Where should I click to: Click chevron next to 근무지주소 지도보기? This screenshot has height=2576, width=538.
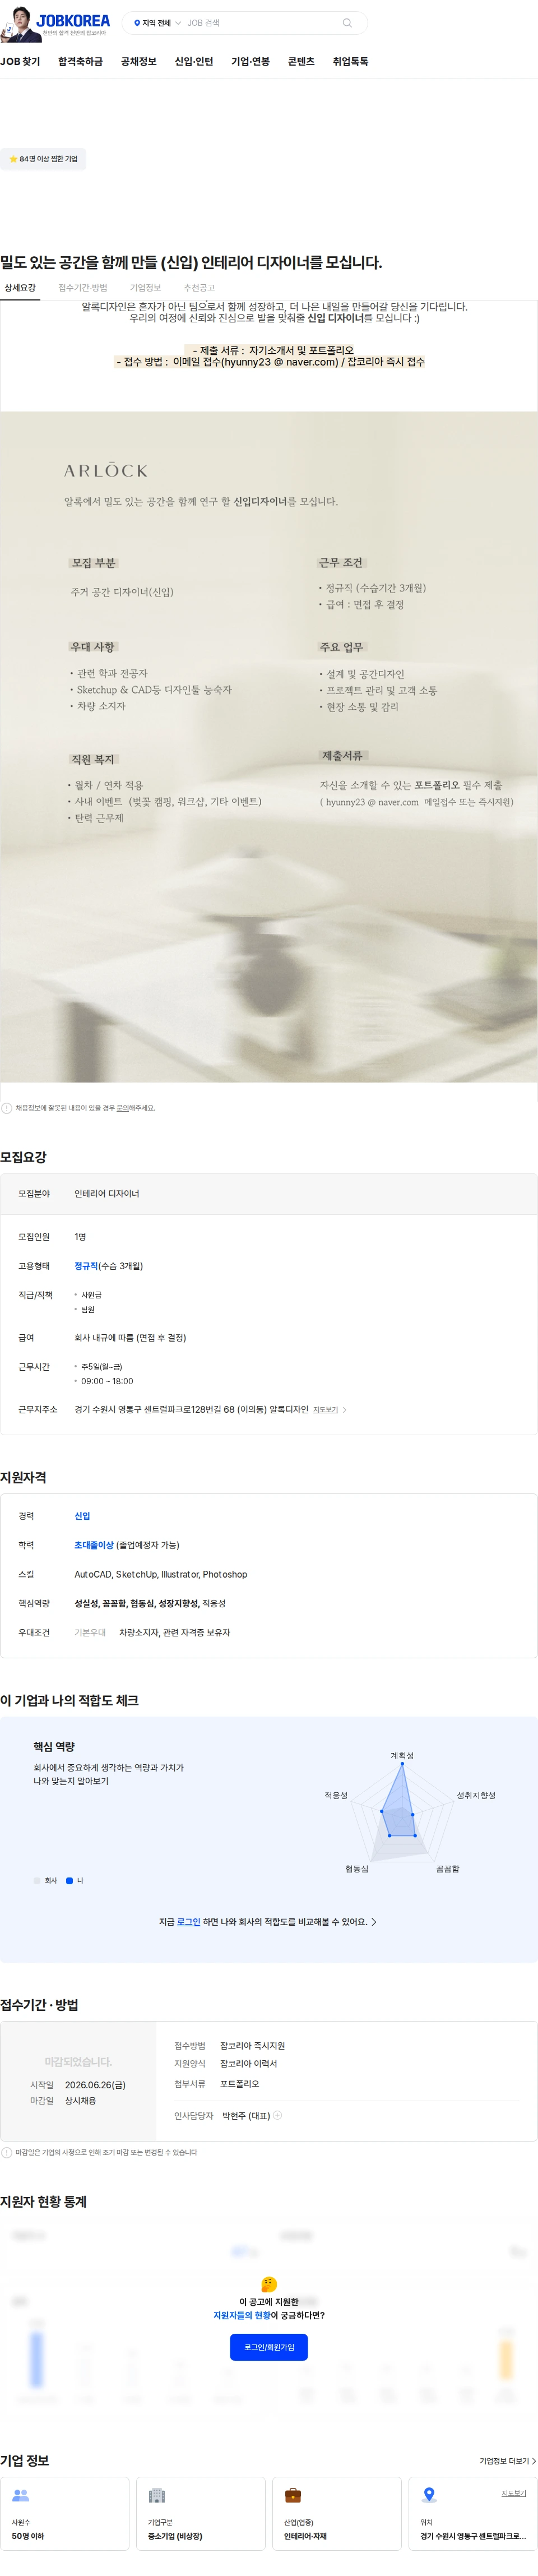pos(345,1410)
